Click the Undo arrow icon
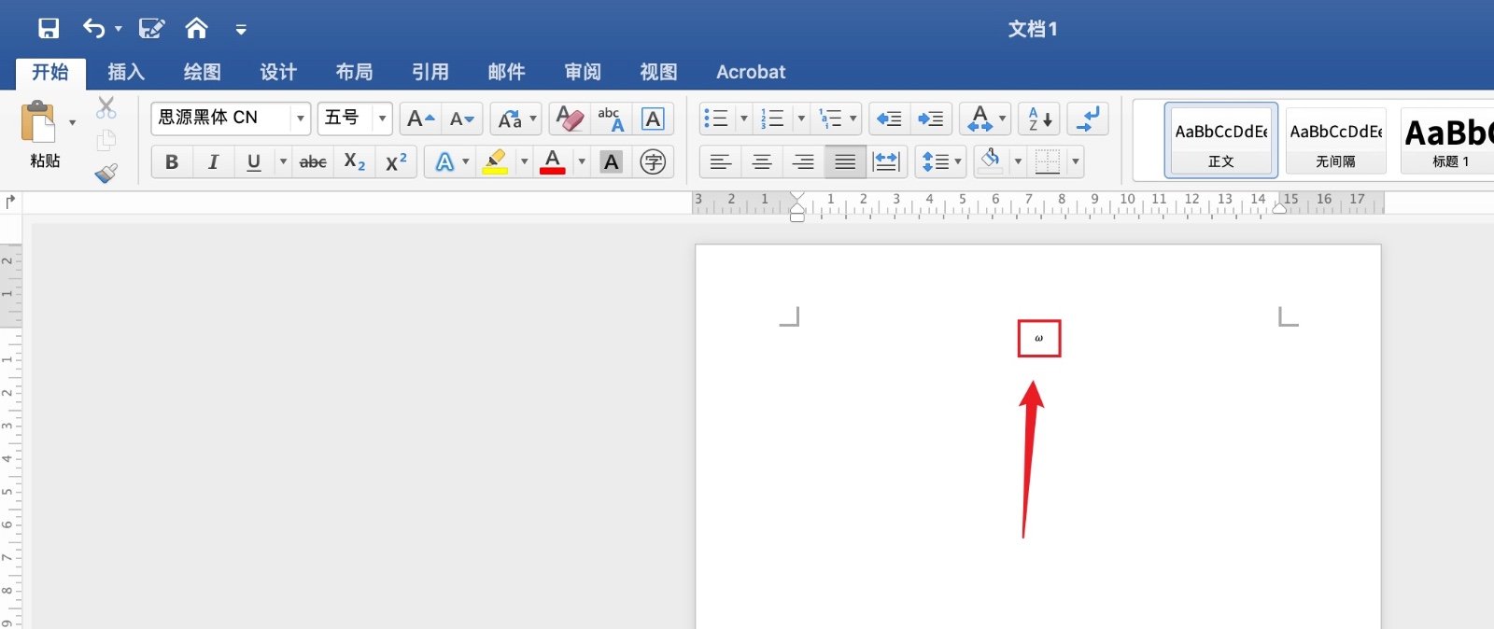The image size is (1494, 629). pos(93,28)
